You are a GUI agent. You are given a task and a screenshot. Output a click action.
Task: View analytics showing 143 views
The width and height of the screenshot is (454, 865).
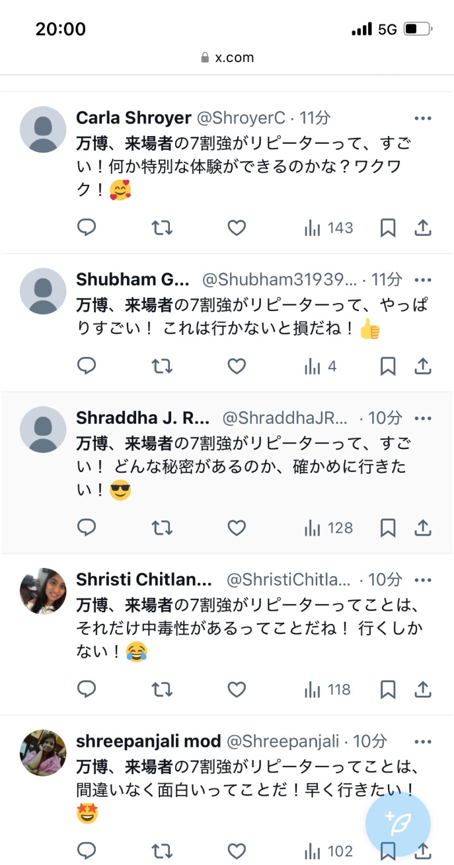pyautogui.click(x=328, y=228)
